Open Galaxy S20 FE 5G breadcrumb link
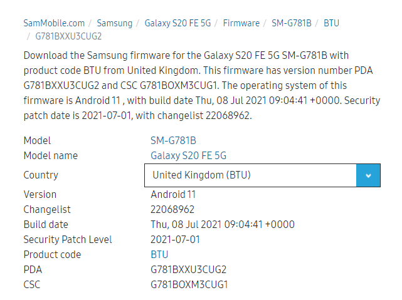This screenshot has width=402, height=300. (x=177, y=23)
